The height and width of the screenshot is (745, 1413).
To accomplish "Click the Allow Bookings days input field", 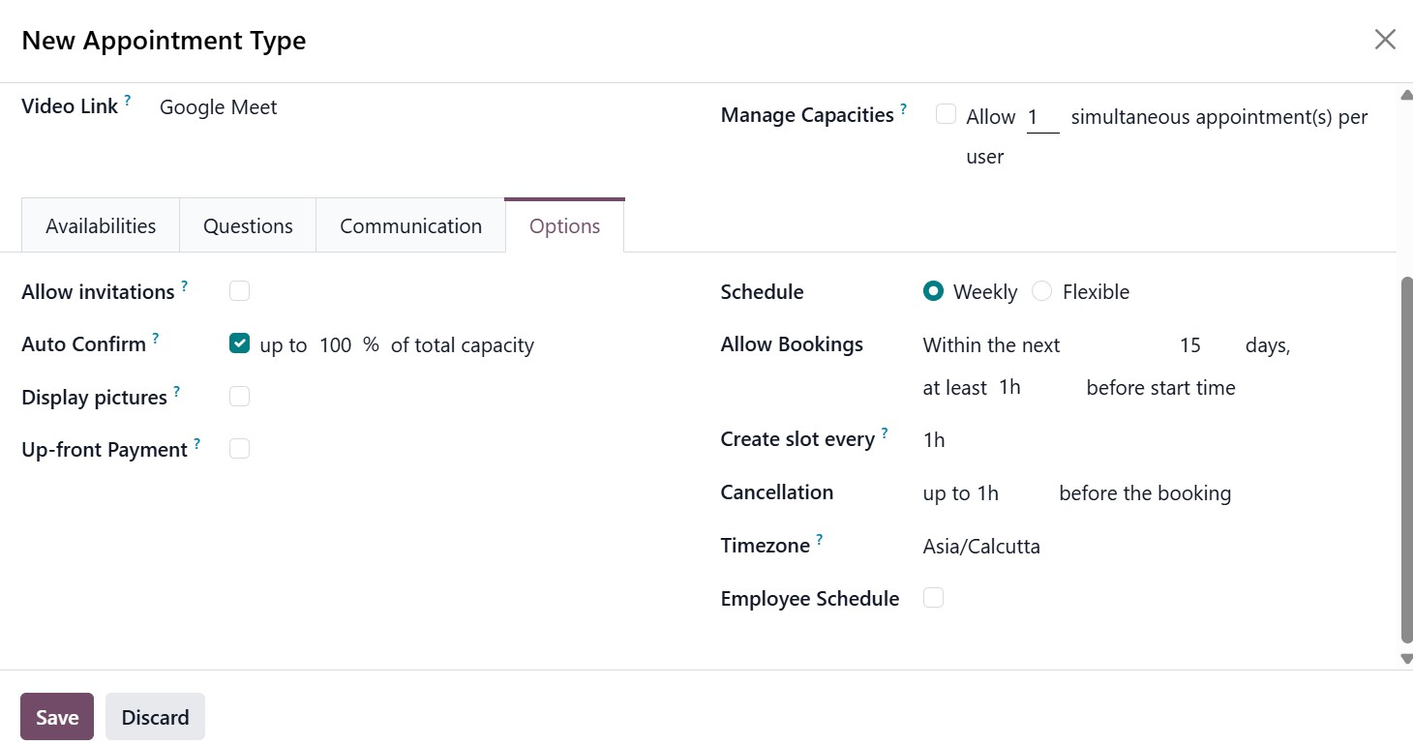I will pos(1189,345).
